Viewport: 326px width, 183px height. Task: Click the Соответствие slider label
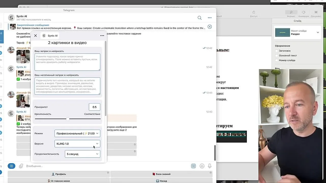92,114
